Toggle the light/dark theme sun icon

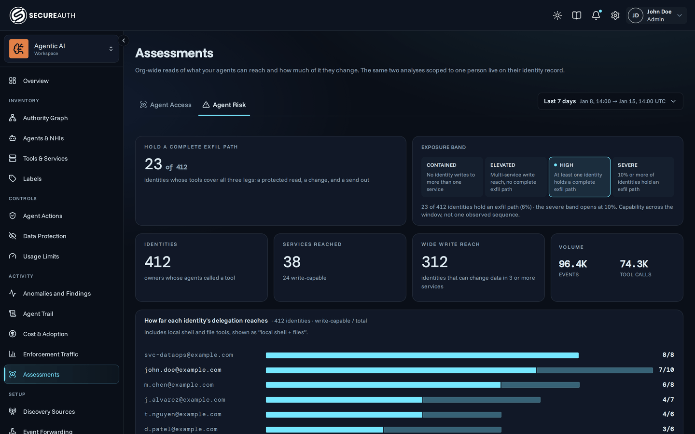click(x=557, y=15)
